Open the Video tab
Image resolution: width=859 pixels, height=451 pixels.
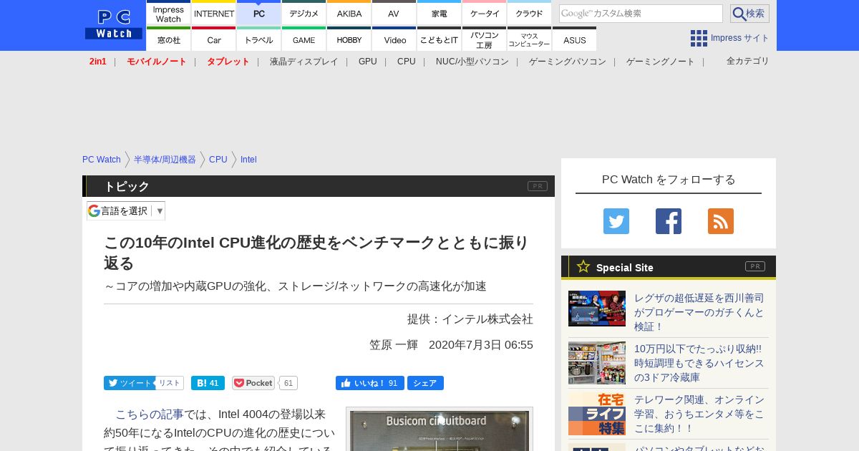pos(394,39)
